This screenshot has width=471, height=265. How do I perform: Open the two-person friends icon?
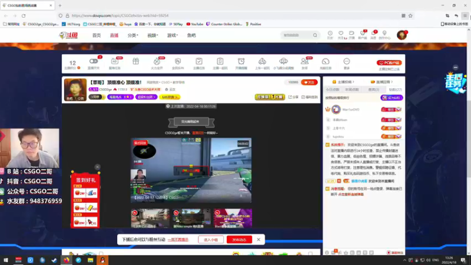point(304,61)
